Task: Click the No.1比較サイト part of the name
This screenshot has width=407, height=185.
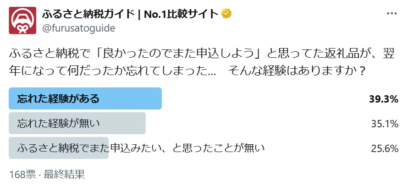Action: [180, 13]
